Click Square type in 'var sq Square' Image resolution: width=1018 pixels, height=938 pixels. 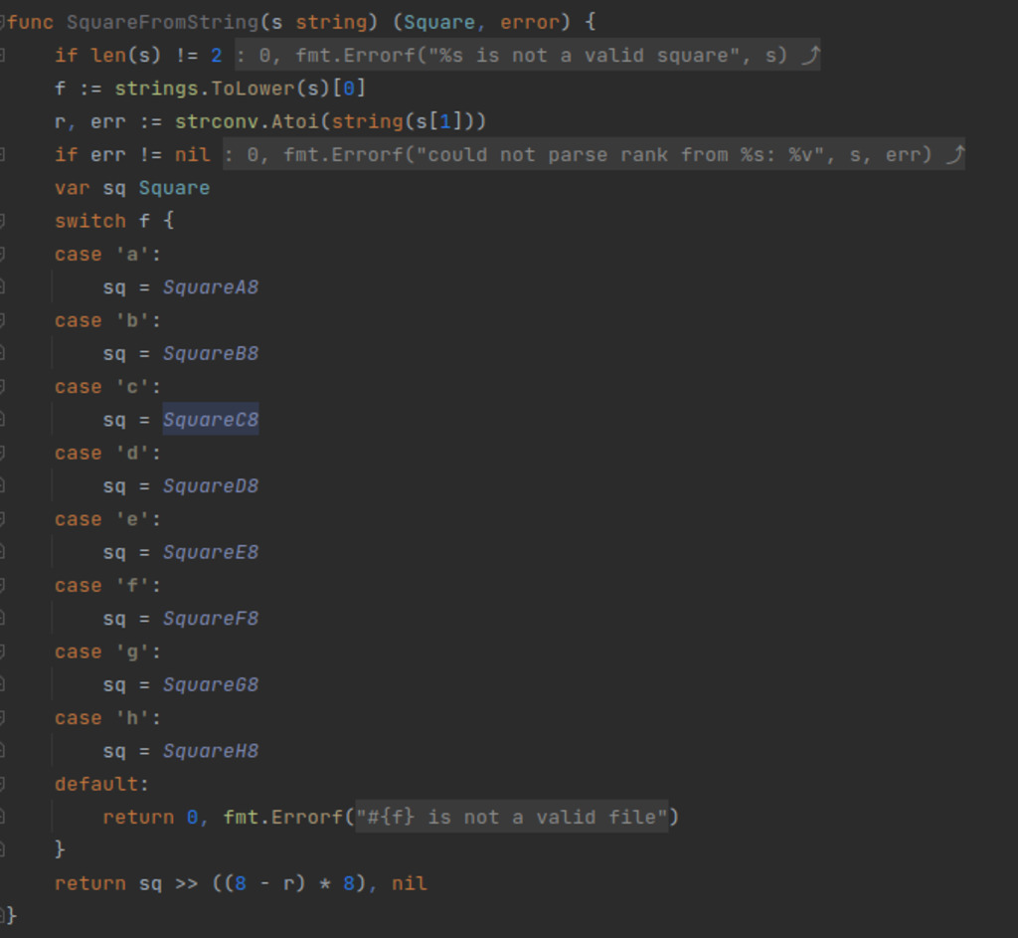174,188
